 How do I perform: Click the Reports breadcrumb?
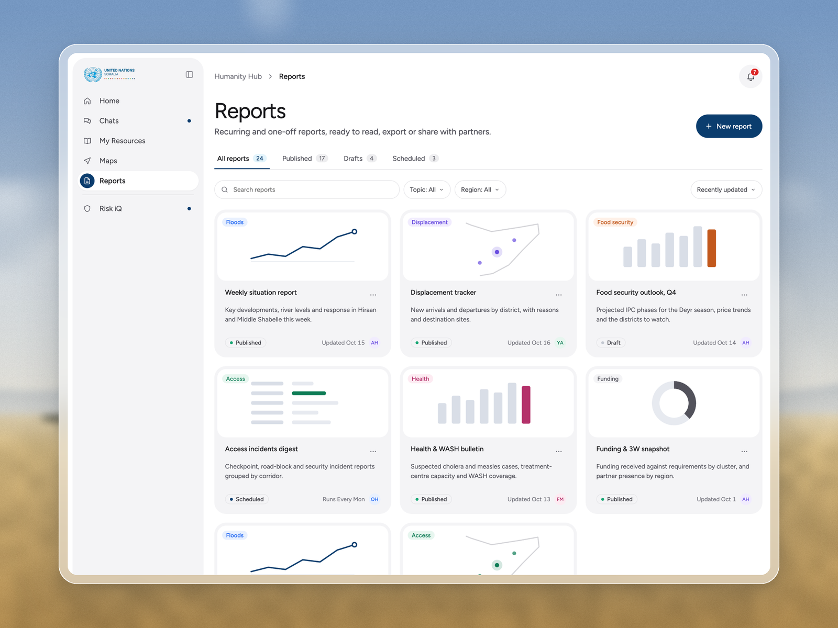(292, 76)
